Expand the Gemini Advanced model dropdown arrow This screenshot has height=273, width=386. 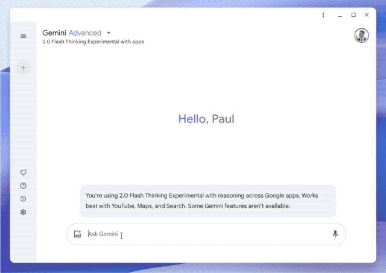pyautogui.click(x=109, y=33)
